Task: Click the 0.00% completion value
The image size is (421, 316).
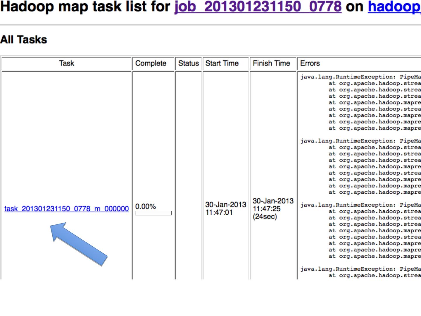Action: tap(145, 207)
